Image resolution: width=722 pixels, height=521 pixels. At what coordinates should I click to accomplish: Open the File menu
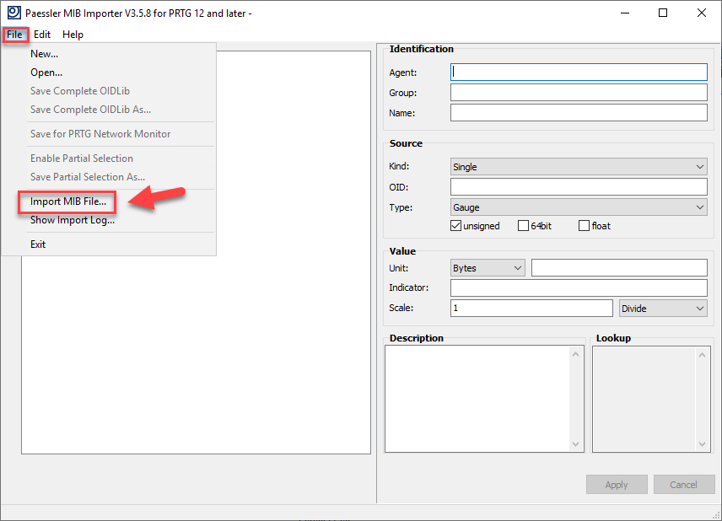[x=15, y=35]
